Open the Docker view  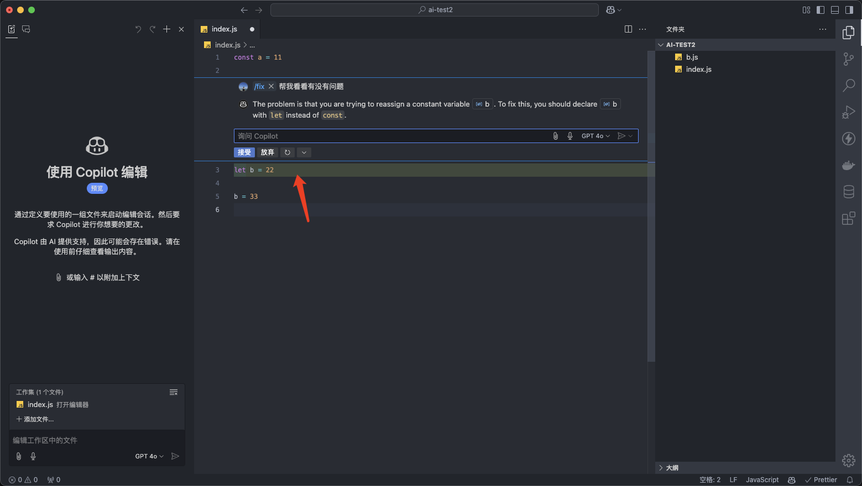(x=849, y=165)
